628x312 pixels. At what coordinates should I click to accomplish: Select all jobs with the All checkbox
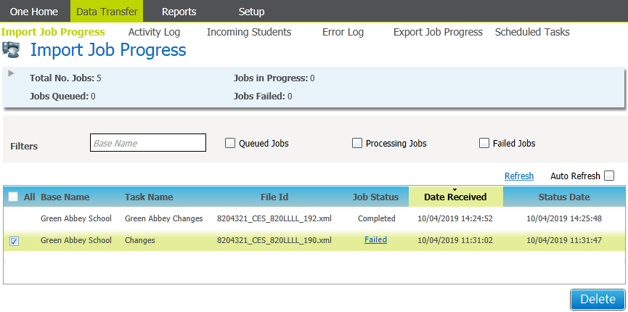[x=13, y=197]
